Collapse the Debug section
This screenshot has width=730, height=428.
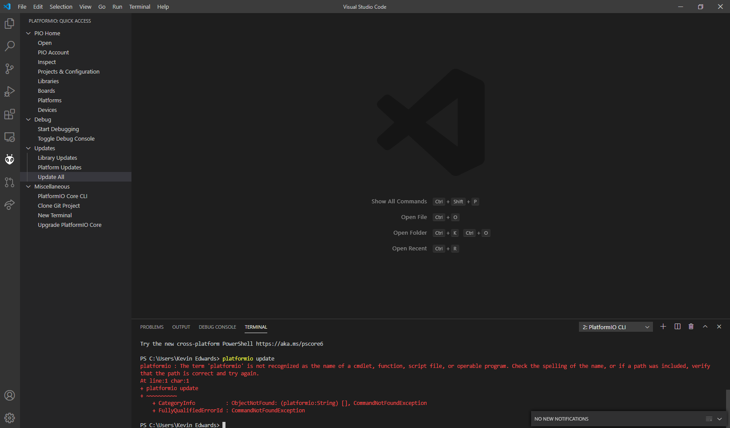pos(28,120)
